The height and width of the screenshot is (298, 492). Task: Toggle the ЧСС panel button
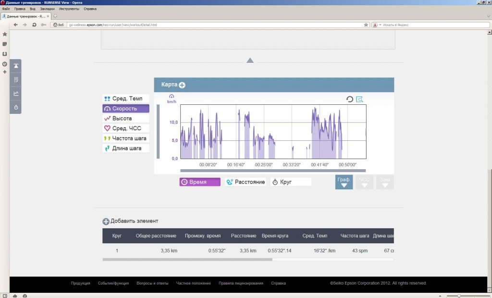[364, 182]
